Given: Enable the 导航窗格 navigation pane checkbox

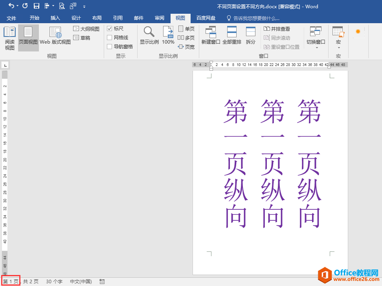Looking at the screenshot, I should tap(110, 46).
